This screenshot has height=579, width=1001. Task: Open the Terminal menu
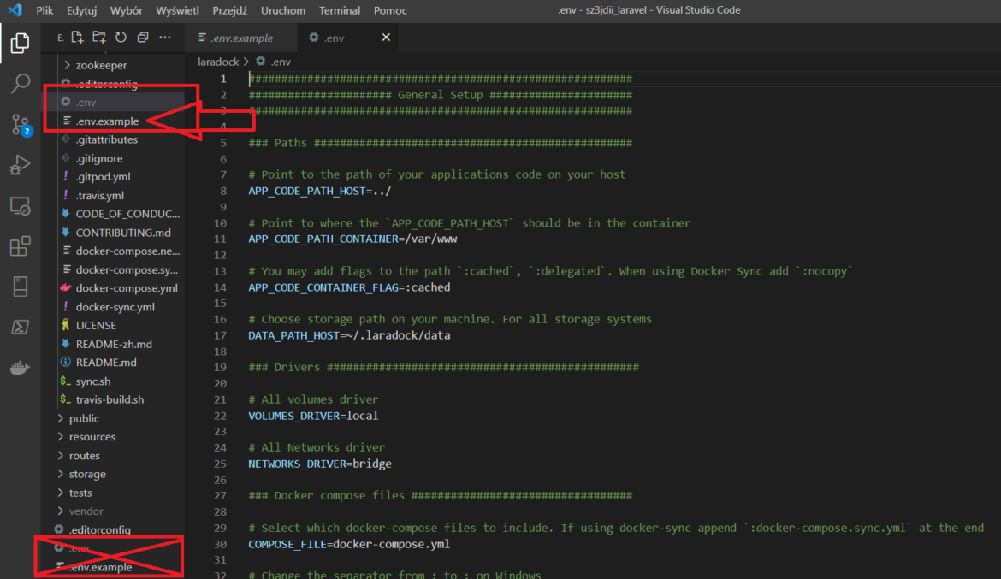click(x=339, y=10)
